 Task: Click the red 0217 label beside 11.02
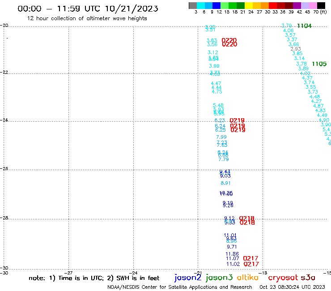tap(251, 264)
